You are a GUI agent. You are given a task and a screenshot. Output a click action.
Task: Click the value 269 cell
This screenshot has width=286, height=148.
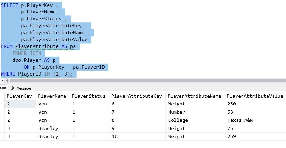pos(255,136)
